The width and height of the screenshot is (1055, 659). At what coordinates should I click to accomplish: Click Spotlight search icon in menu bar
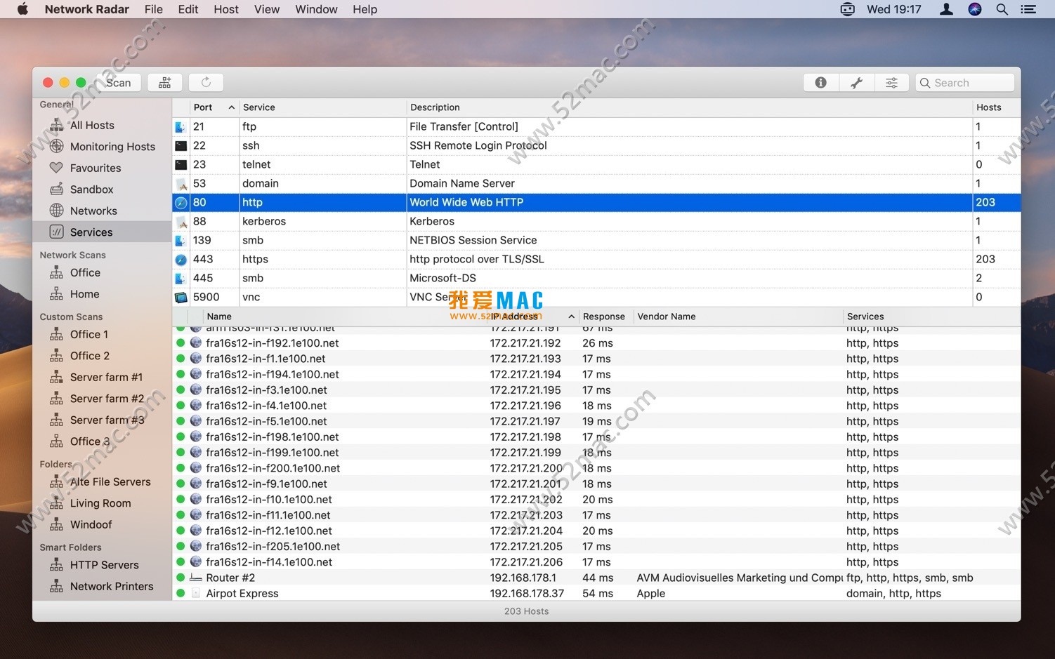1002,9
